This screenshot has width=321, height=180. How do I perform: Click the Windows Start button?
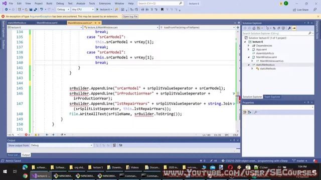[5, 171]
